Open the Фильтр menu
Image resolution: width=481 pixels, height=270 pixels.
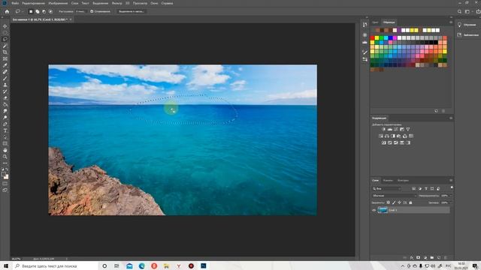click(x=117, y=3)
